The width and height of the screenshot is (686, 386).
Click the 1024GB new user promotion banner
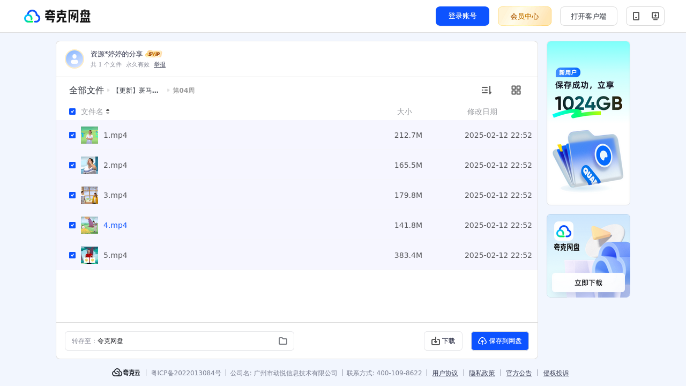(x=588, y=123)
